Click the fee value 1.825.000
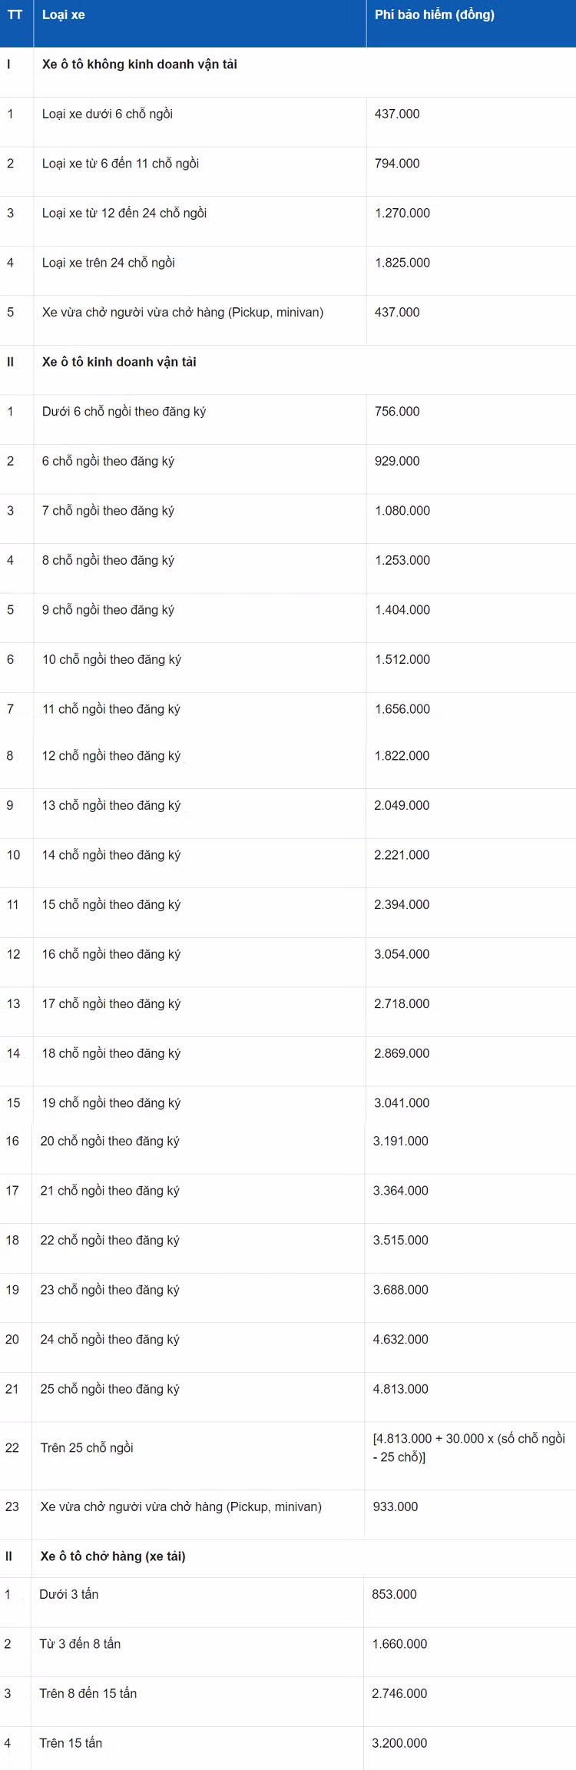This screenshot has width=576, height=1770. pyautogui.click(x=402, y=263)
